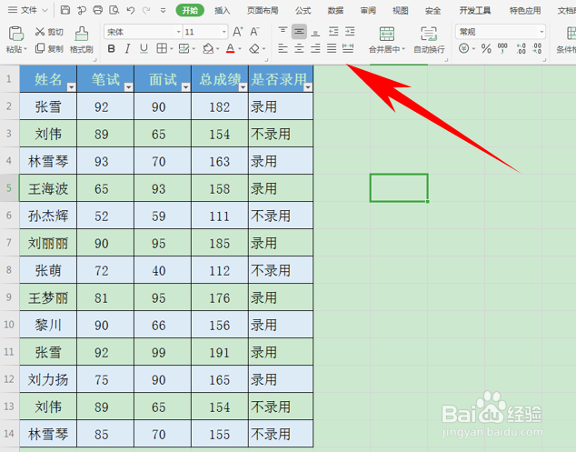576x452 pixels.
Task: Switch to the 页面布局 tab
Action: 263,11
